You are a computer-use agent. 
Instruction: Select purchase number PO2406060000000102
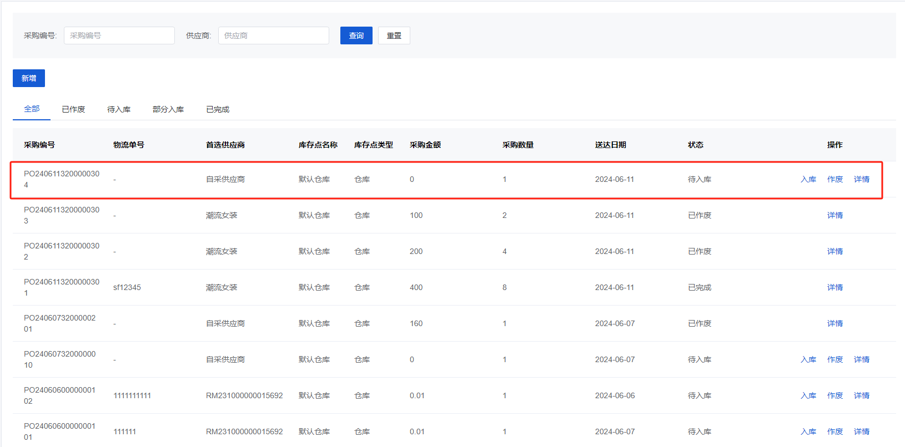point(60,395)
